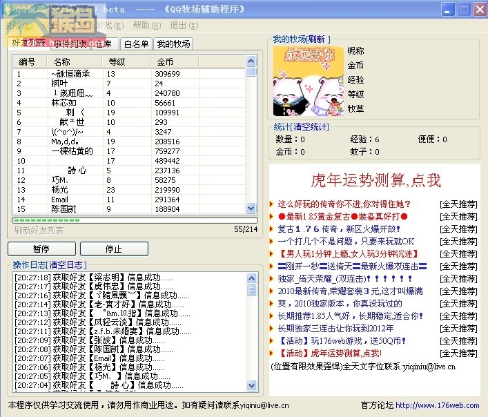Select friend row 枫叶
The height and width of the screenshot is (417, 488).
pyautogui.click(x=129, y=84)
